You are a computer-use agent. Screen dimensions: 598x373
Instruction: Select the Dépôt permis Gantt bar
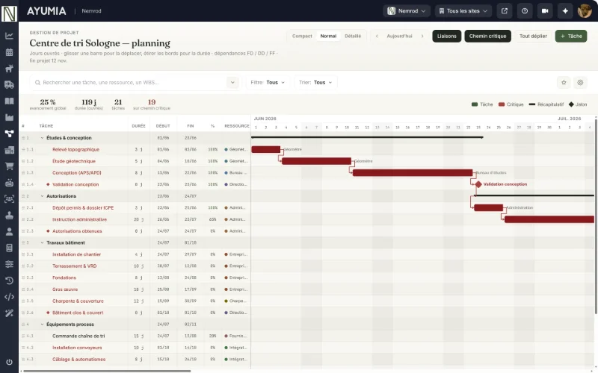click(489, 208)
